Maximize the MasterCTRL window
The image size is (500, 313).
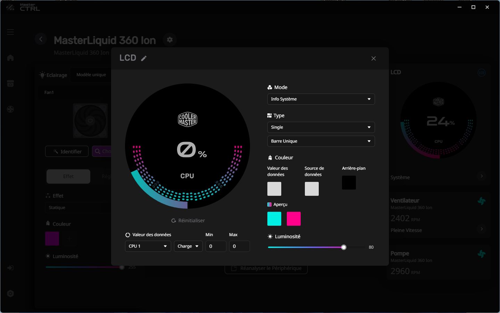[473, 7]
